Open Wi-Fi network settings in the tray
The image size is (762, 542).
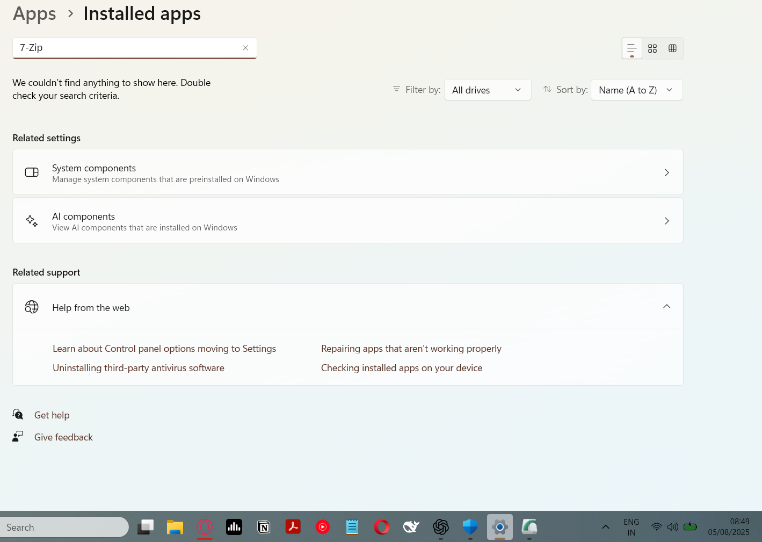(x=656, y=527)
